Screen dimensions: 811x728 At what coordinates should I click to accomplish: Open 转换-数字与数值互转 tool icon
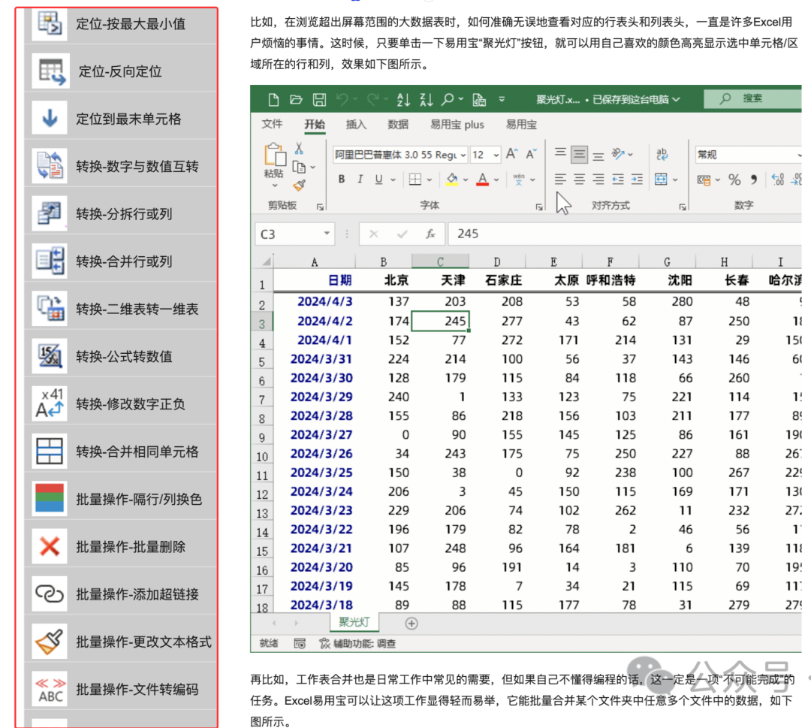50,165
